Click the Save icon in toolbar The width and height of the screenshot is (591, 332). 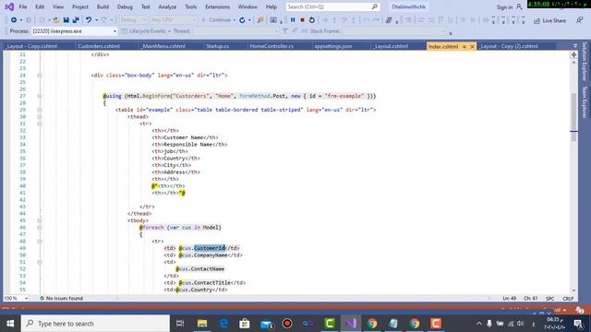pyautogui.click(x=66, y=20)
